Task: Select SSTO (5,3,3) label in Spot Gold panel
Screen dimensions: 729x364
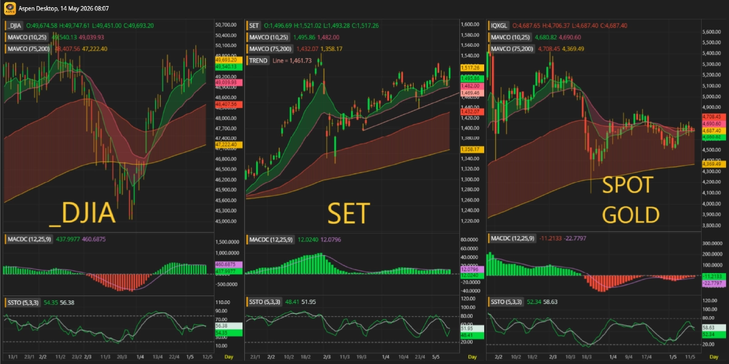Action: point(507,302)
